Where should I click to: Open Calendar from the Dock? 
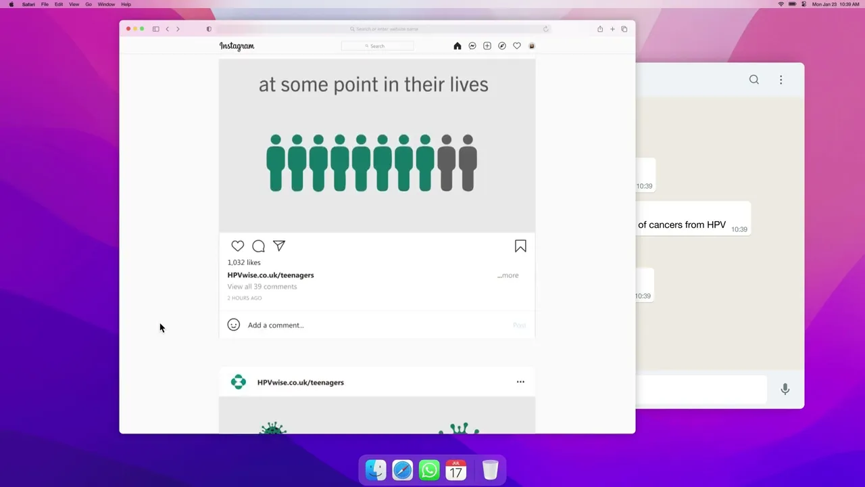[456, 469]
